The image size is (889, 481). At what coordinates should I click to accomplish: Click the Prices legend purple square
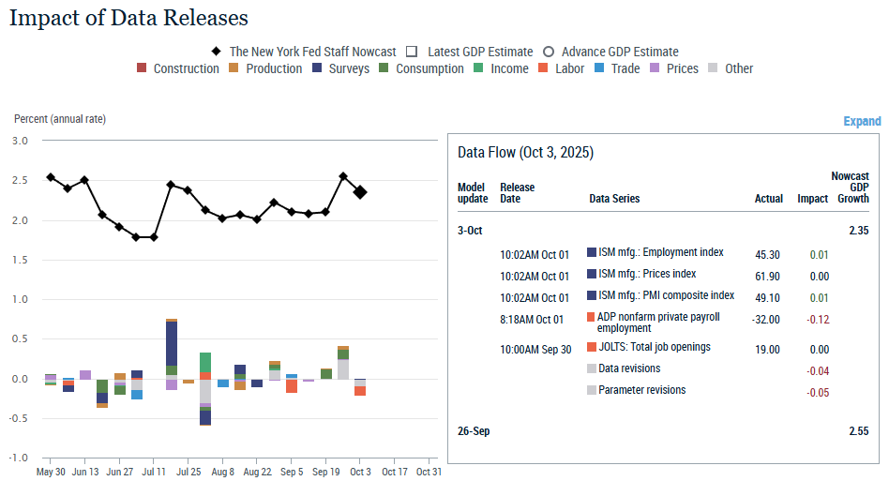[655, 68]
